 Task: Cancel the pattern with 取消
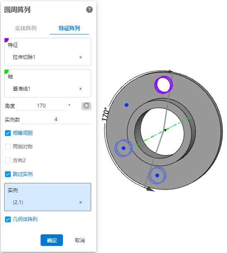80,240
